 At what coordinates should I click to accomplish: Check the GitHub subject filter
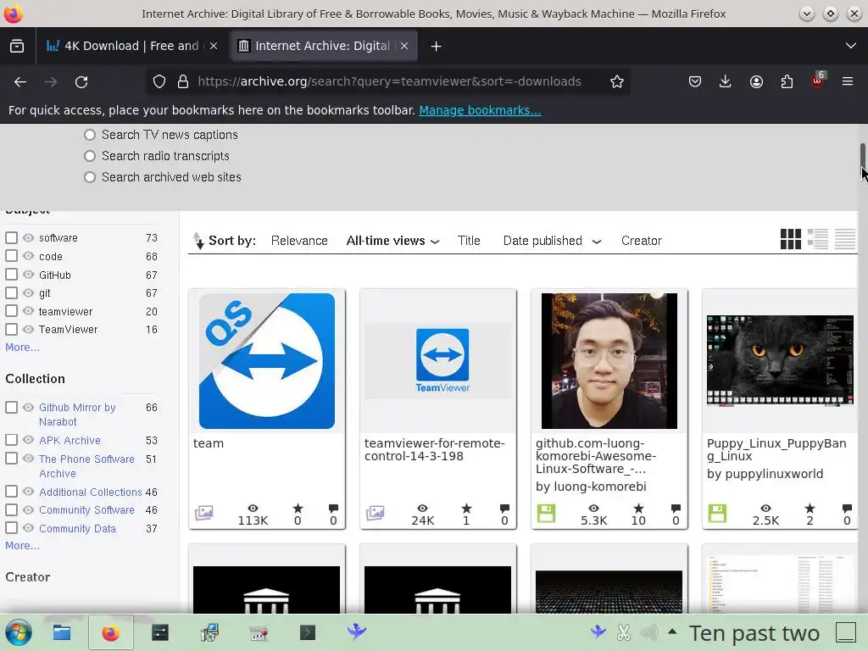pyautogui.click(x=11, y=275)
